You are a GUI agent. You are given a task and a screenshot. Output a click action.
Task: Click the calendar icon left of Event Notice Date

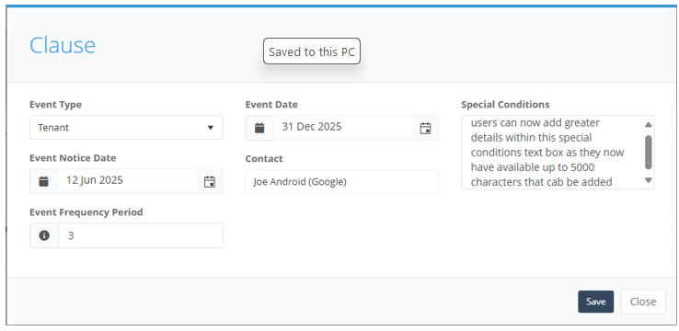click(x=44, y=181)
